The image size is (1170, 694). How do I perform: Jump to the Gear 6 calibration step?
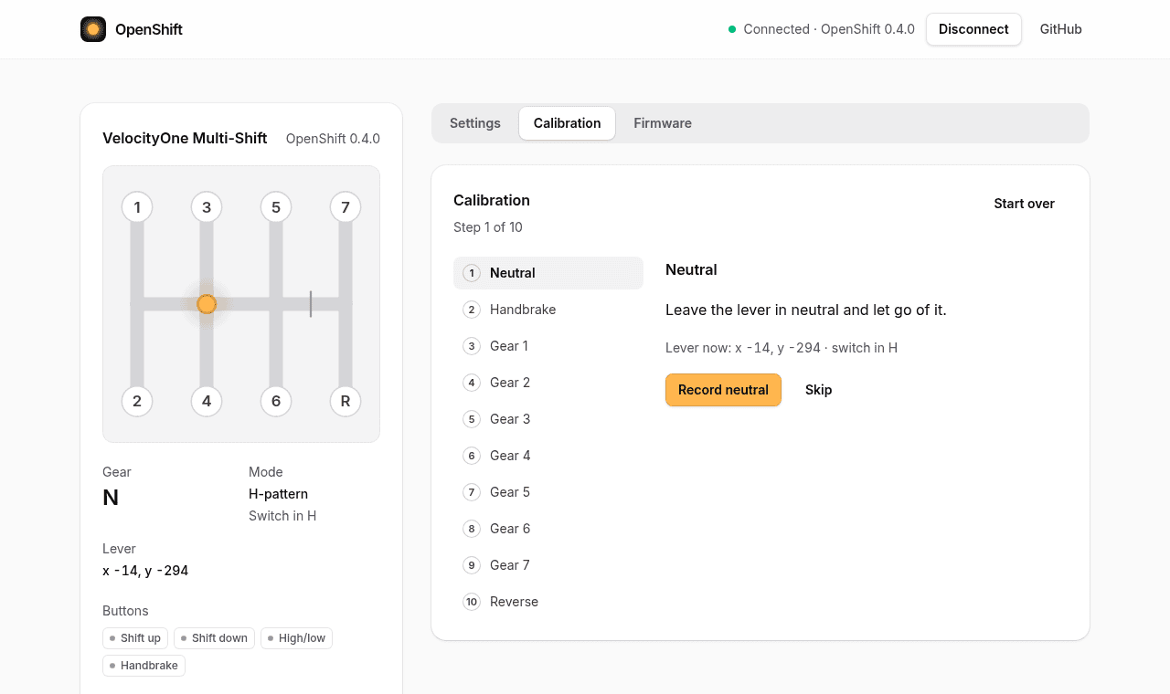(548, 529)
